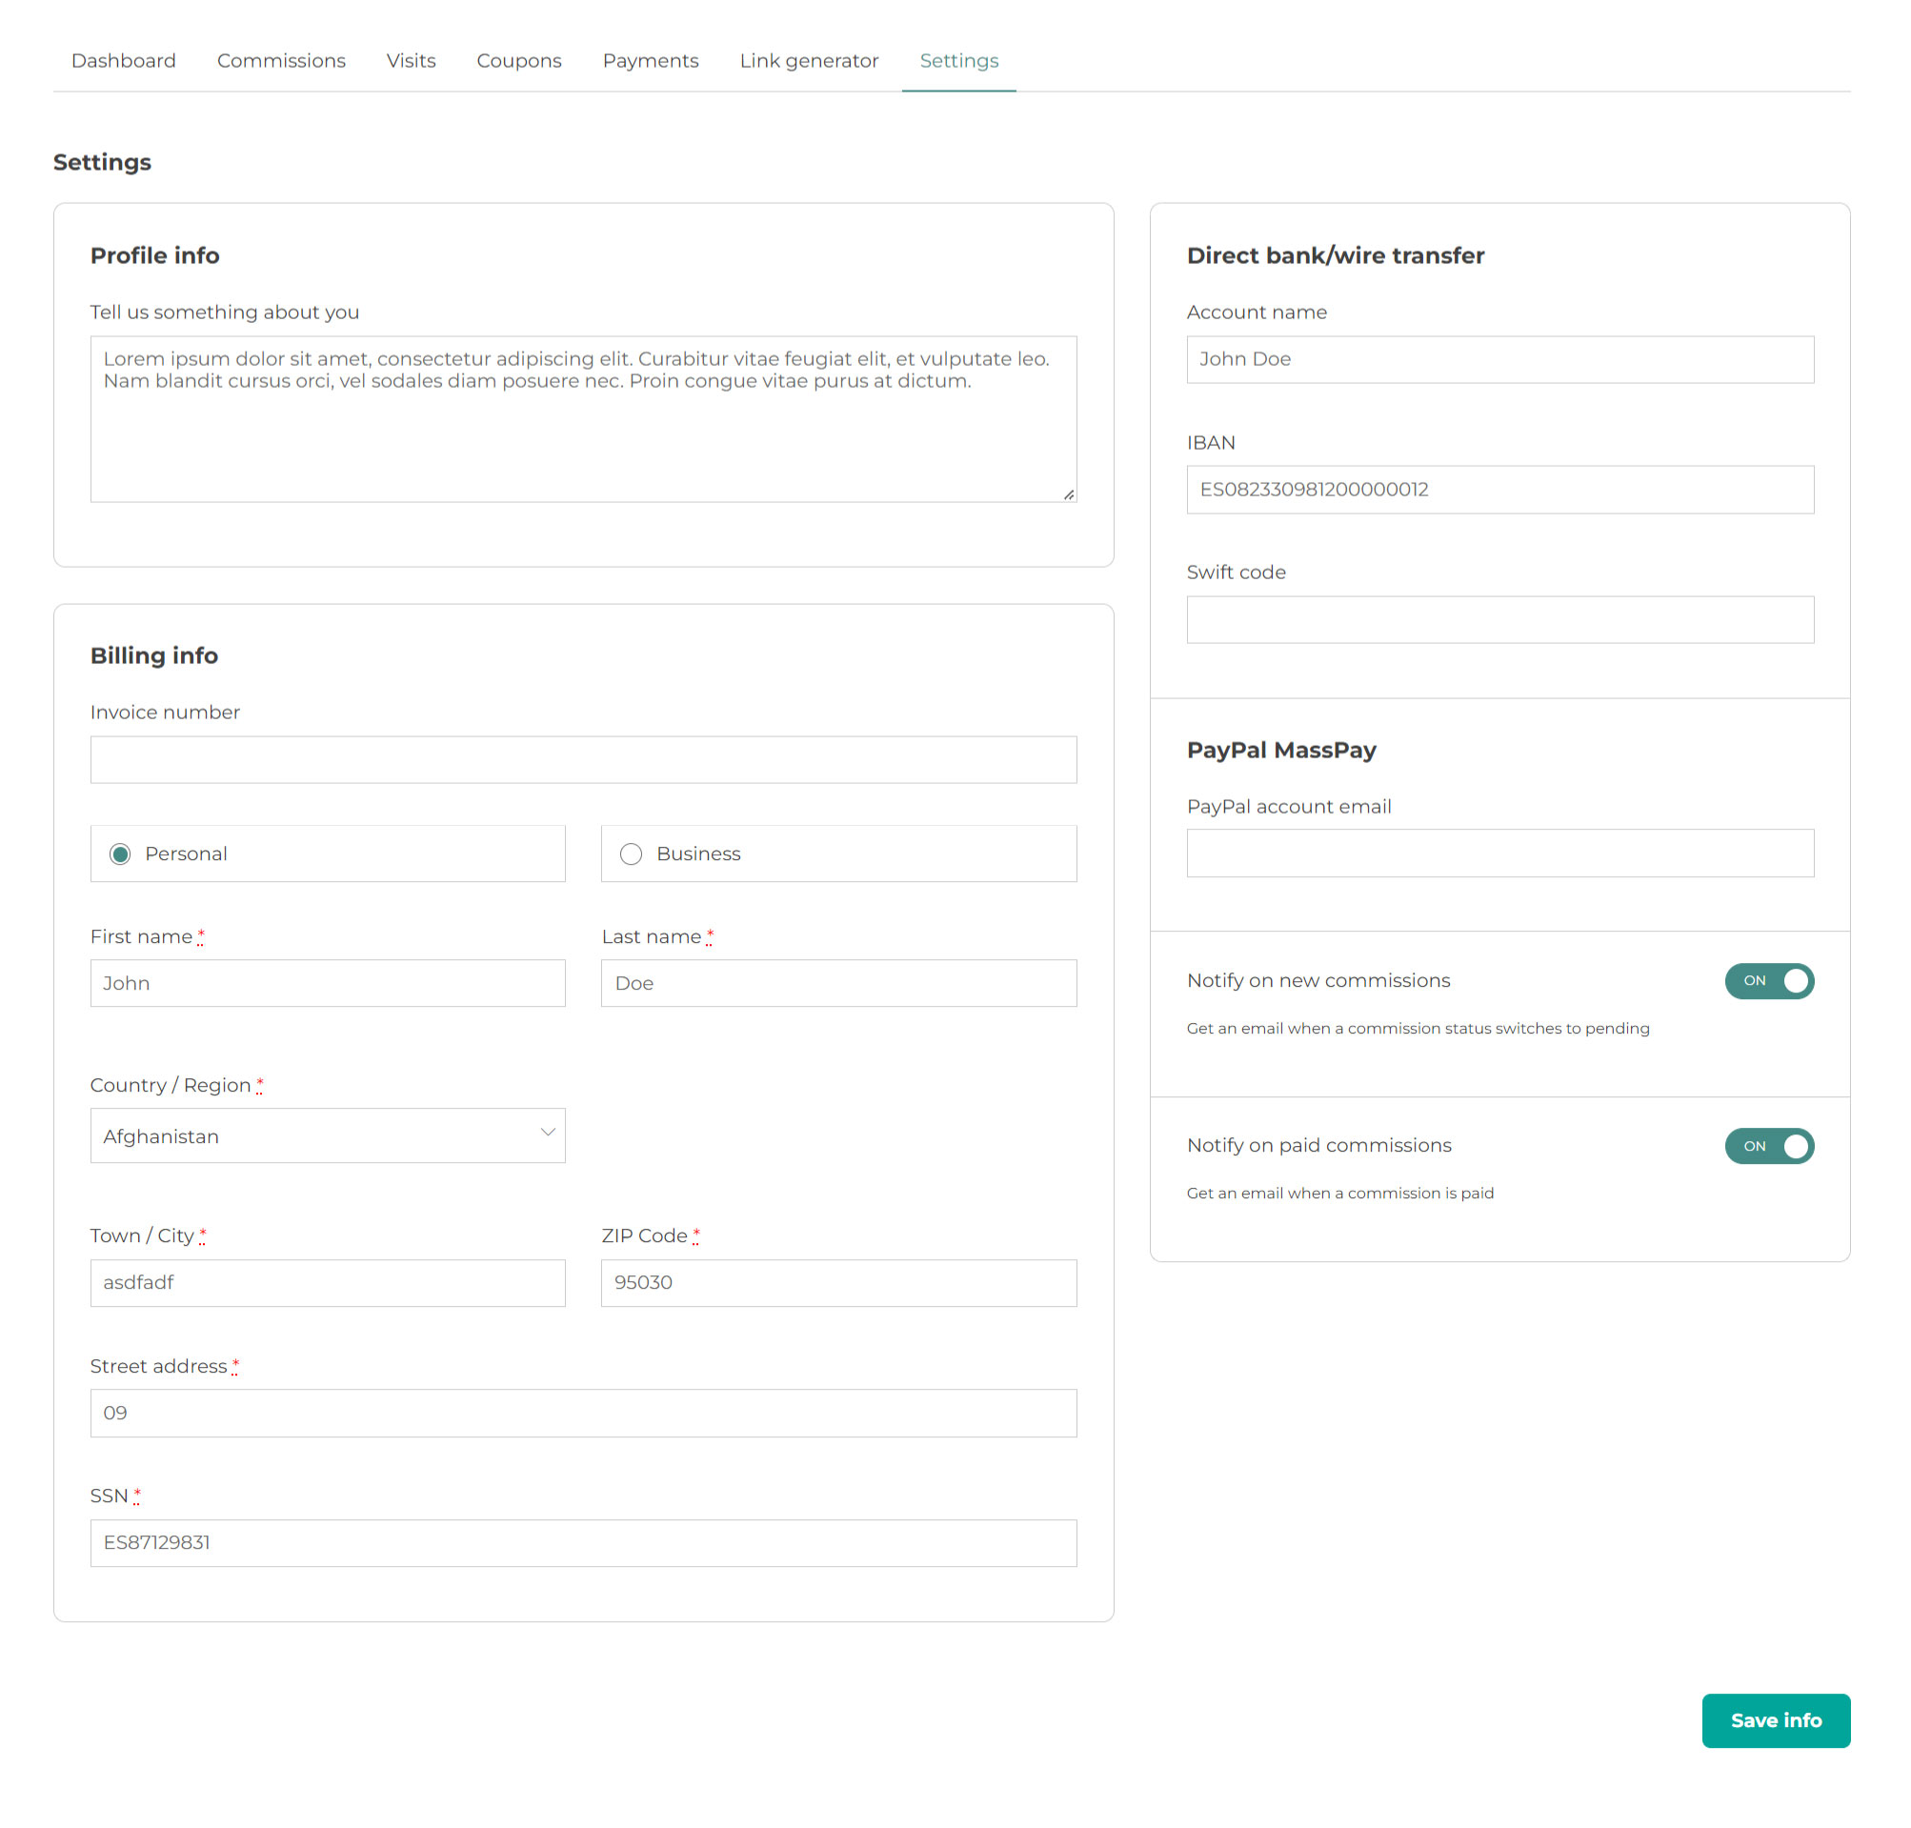Screen dimensions: 1911x1828
Task: Select the Business radio option
Action: coord(631,854)
